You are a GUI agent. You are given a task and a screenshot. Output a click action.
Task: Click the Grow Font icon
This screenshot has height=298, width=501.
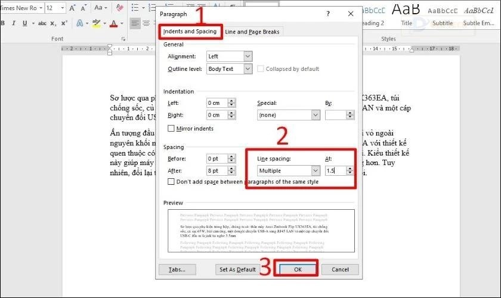pos(72,8)
